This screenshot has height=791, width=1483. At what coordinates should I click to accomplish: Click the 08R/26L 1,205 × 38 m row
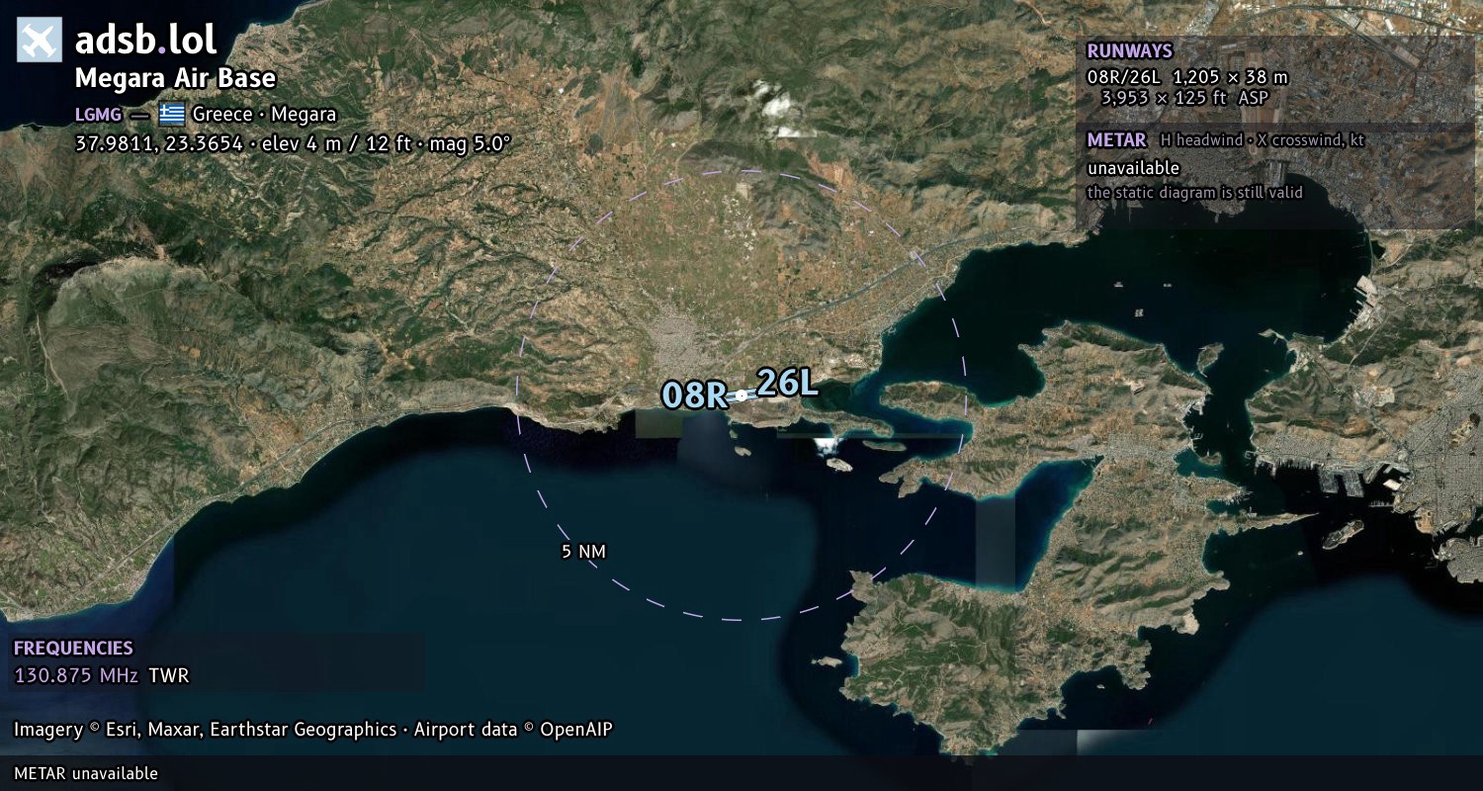point(1187,76)
